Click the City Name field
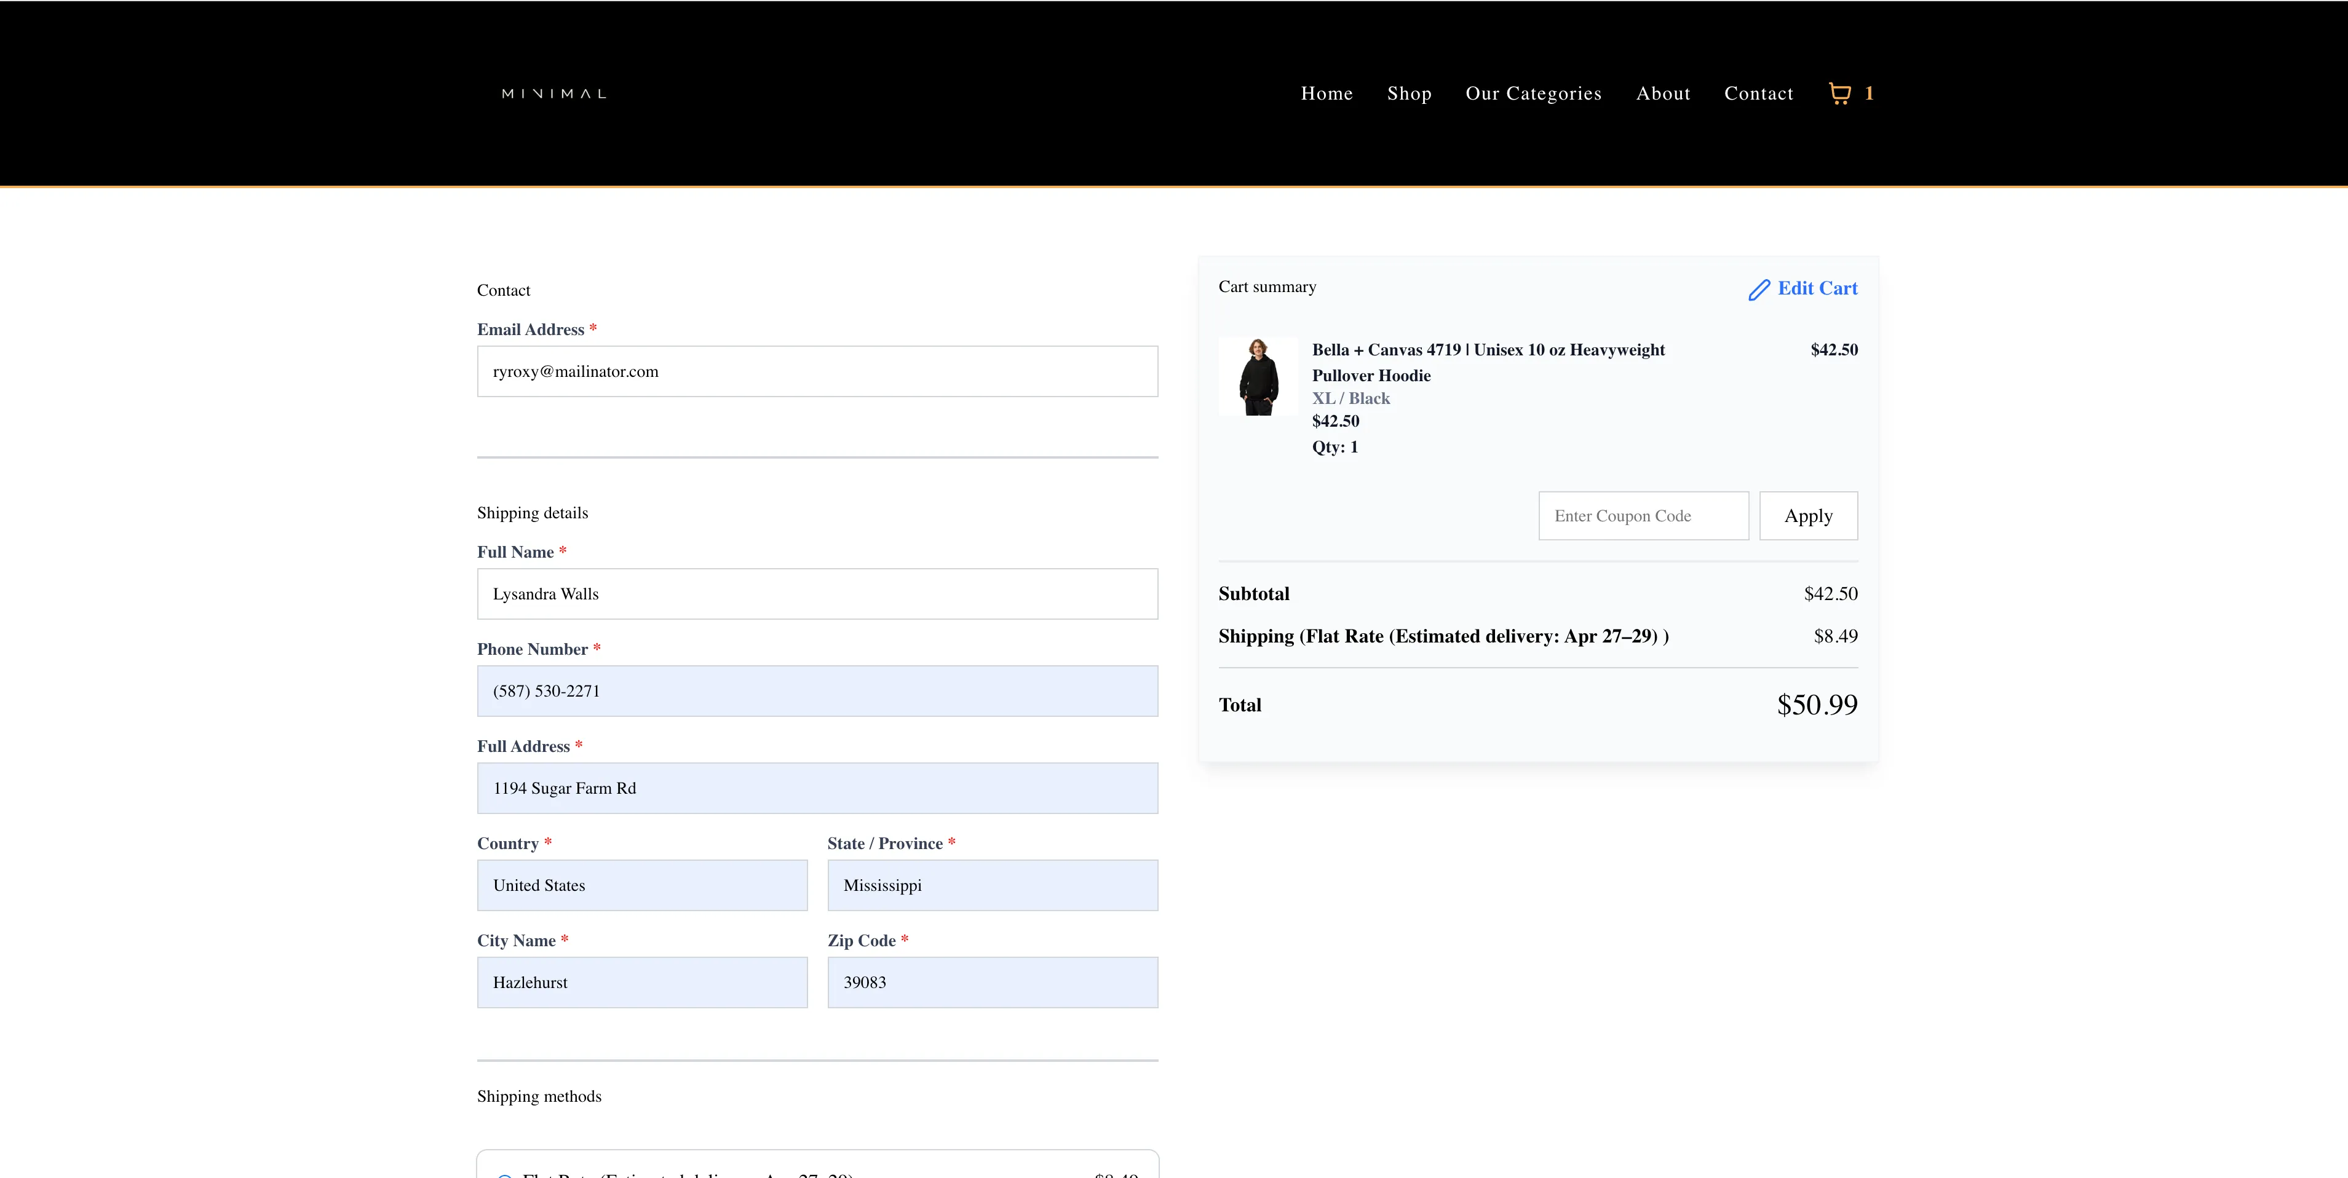Screen dimensions: 2348x1178 tap(641, 983)
